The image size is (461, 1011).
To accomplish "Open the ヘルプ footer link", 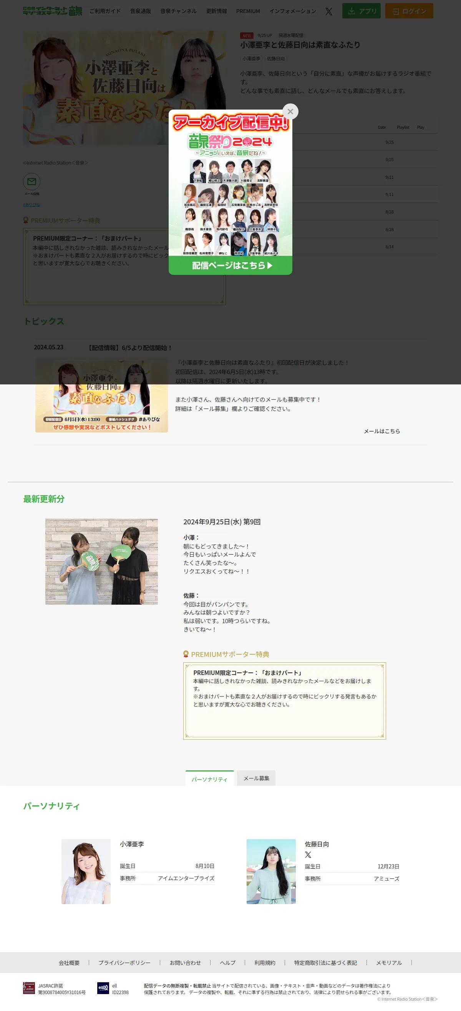I will 227,963.
